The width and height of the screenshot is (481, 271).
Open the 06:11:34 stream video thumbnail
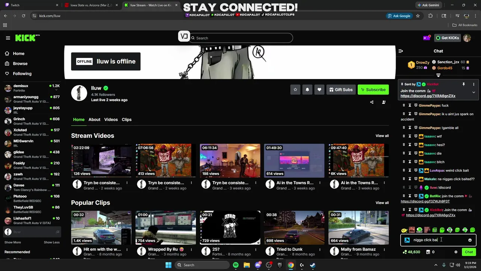click(230, 160)
